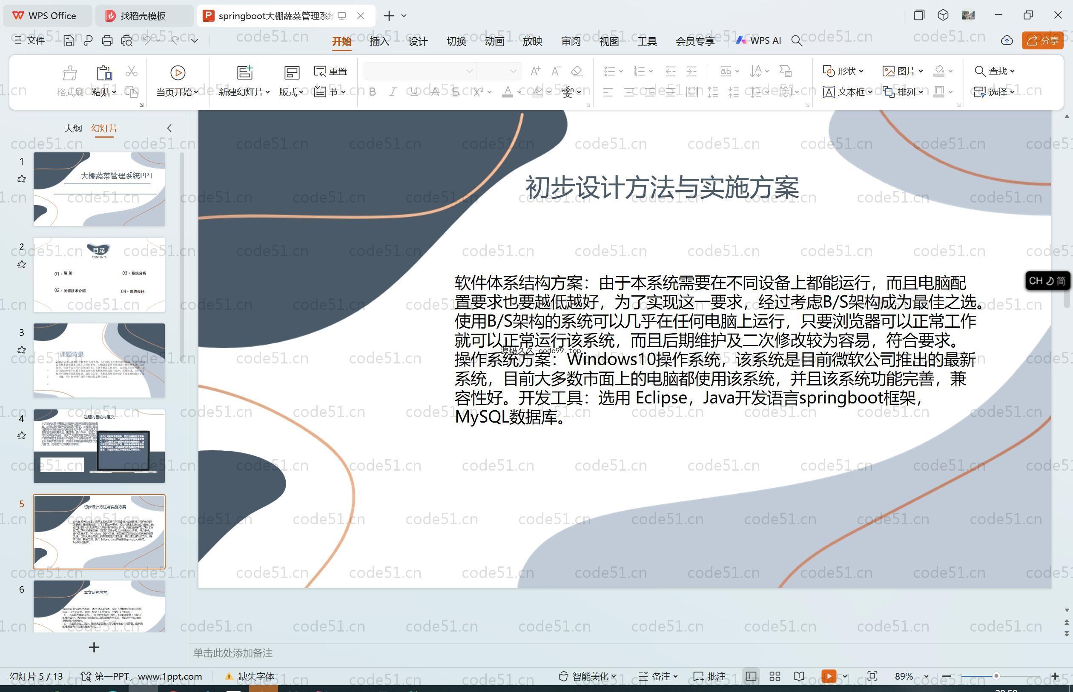Click the orange Share (分享) button

(x=1042, y=40)
